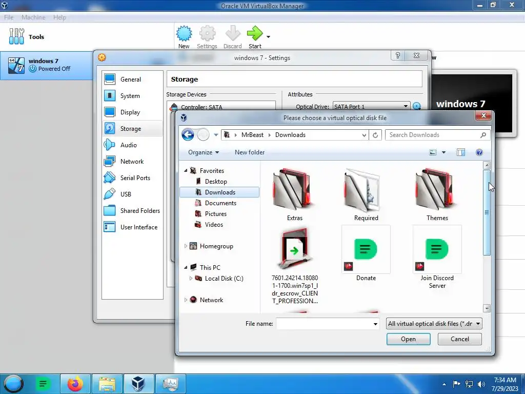
Task: Expand the Network tree node
Action: (x=186, y=300)
